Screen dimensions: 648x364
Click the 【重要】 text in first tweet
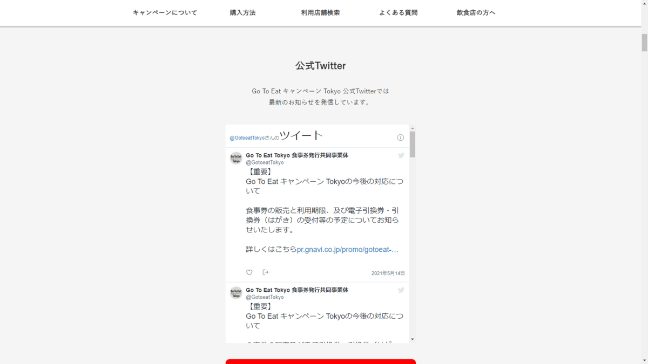pos(261,171)
